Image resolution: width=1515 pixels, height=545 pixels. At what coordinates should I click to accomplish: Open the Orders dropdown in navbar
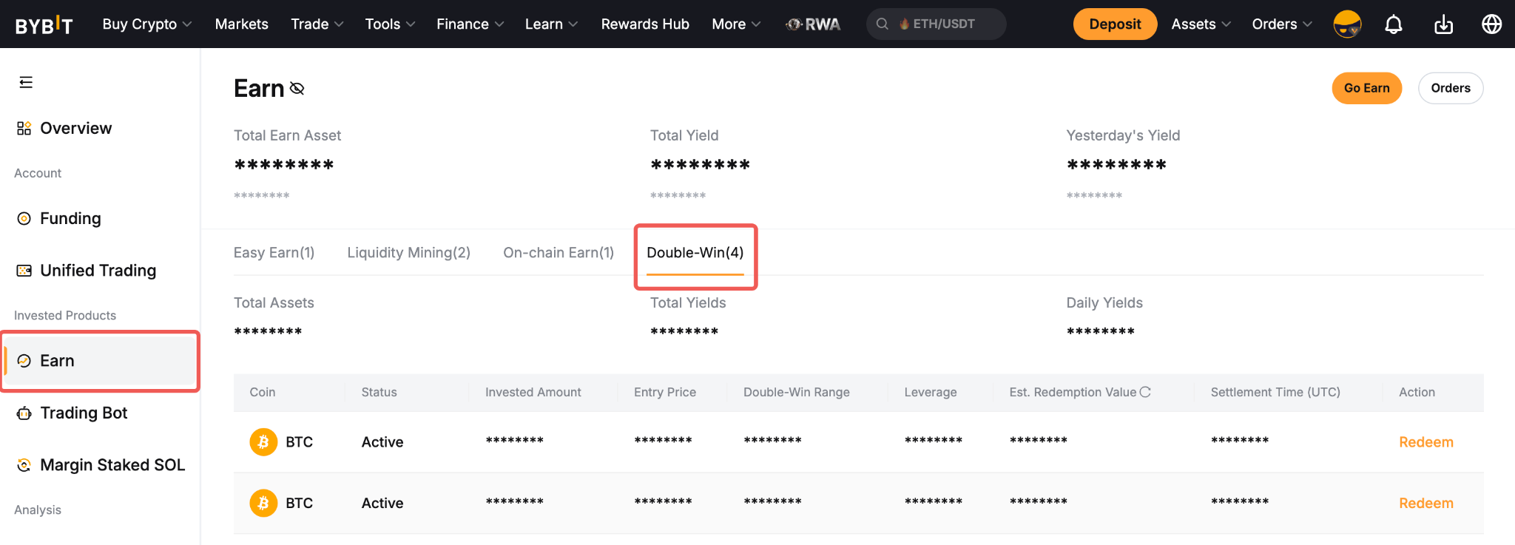pyautogui.click(x=1282, y=24)
